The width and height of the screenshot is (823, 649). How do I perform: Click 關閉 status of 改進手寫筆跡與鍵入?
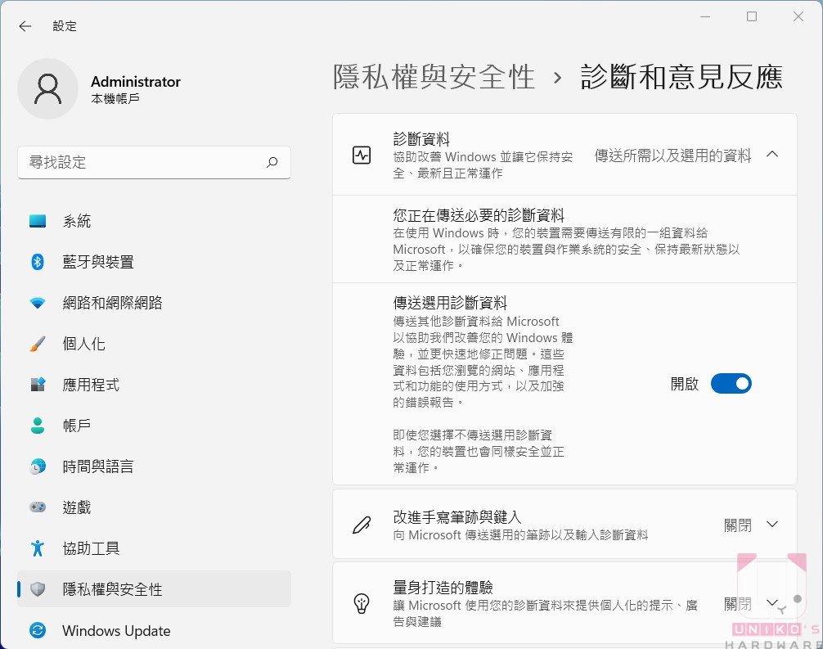[x=737, y=525]
